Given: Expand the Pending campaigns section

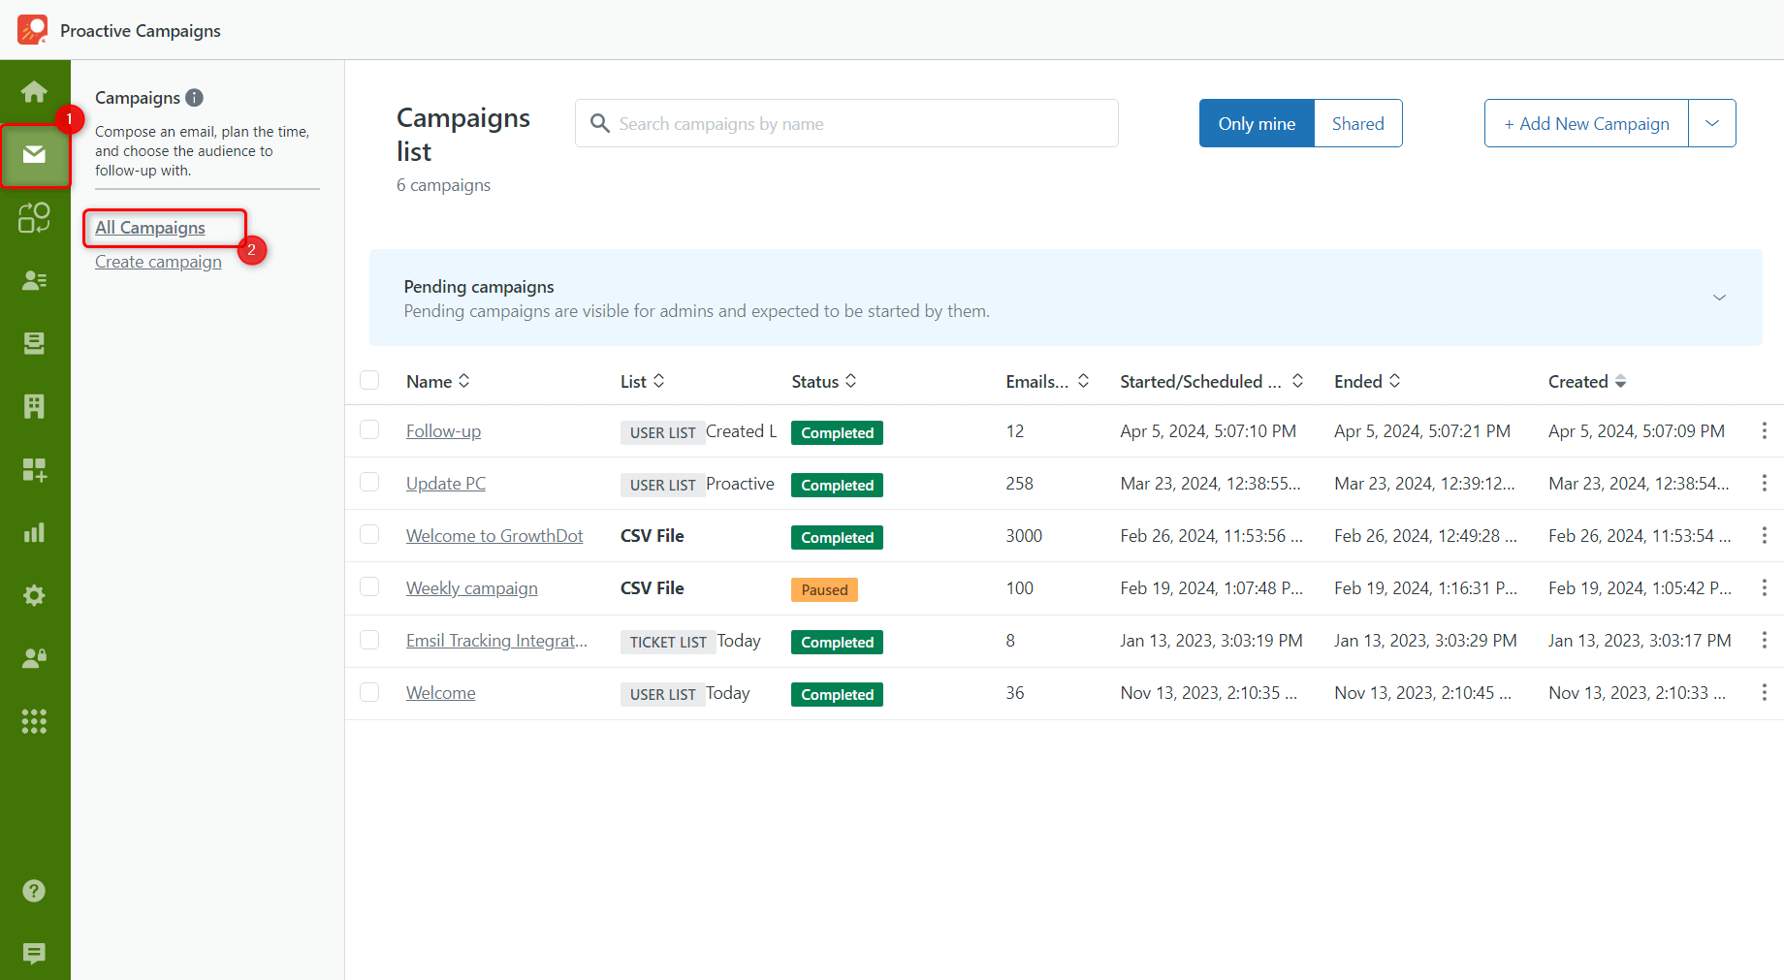Looking at the screenshot, I should pos(1719,298).
